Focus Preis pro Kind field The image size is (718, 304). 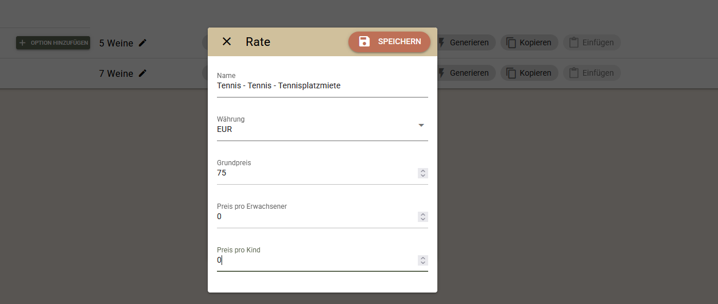(x=316, y=260)
